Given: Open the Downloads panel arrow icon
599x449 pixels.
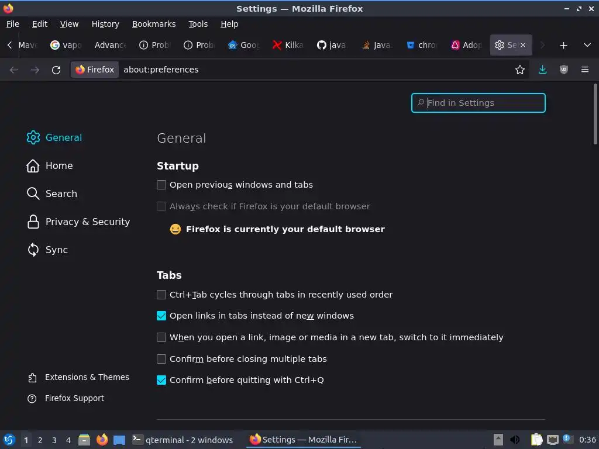Looking at the screenshot, I should (x=542, y=70).
